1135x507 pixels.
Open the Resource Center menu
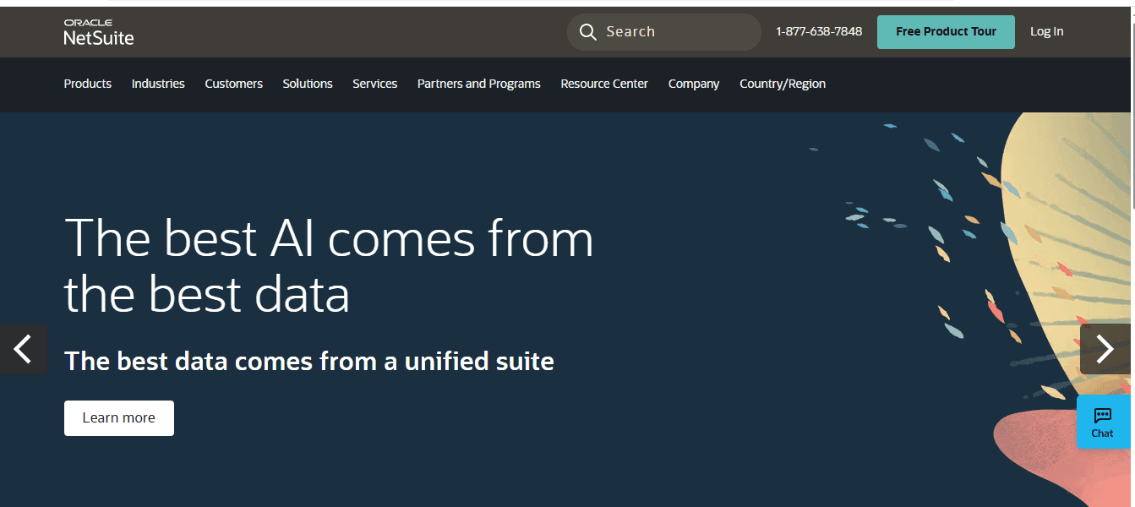(x=604, y=84)
